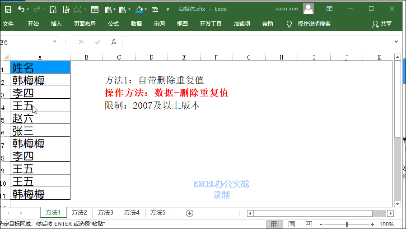Click the sheet tab scroll-right arrow
This screenshot has height=229, width=406.
click(21, 213)
